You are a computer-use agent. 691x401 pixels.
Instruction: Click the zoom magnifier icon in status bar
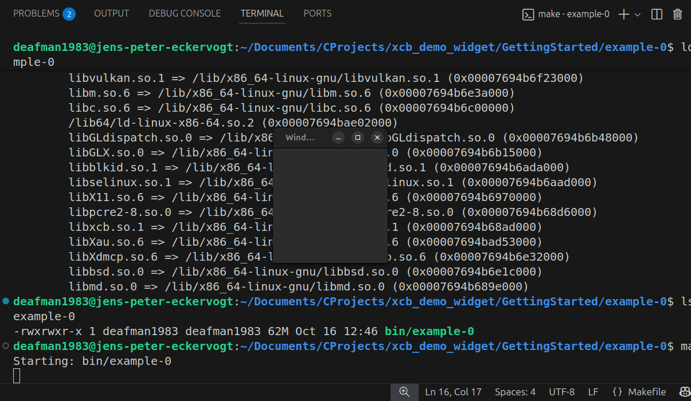404,392
